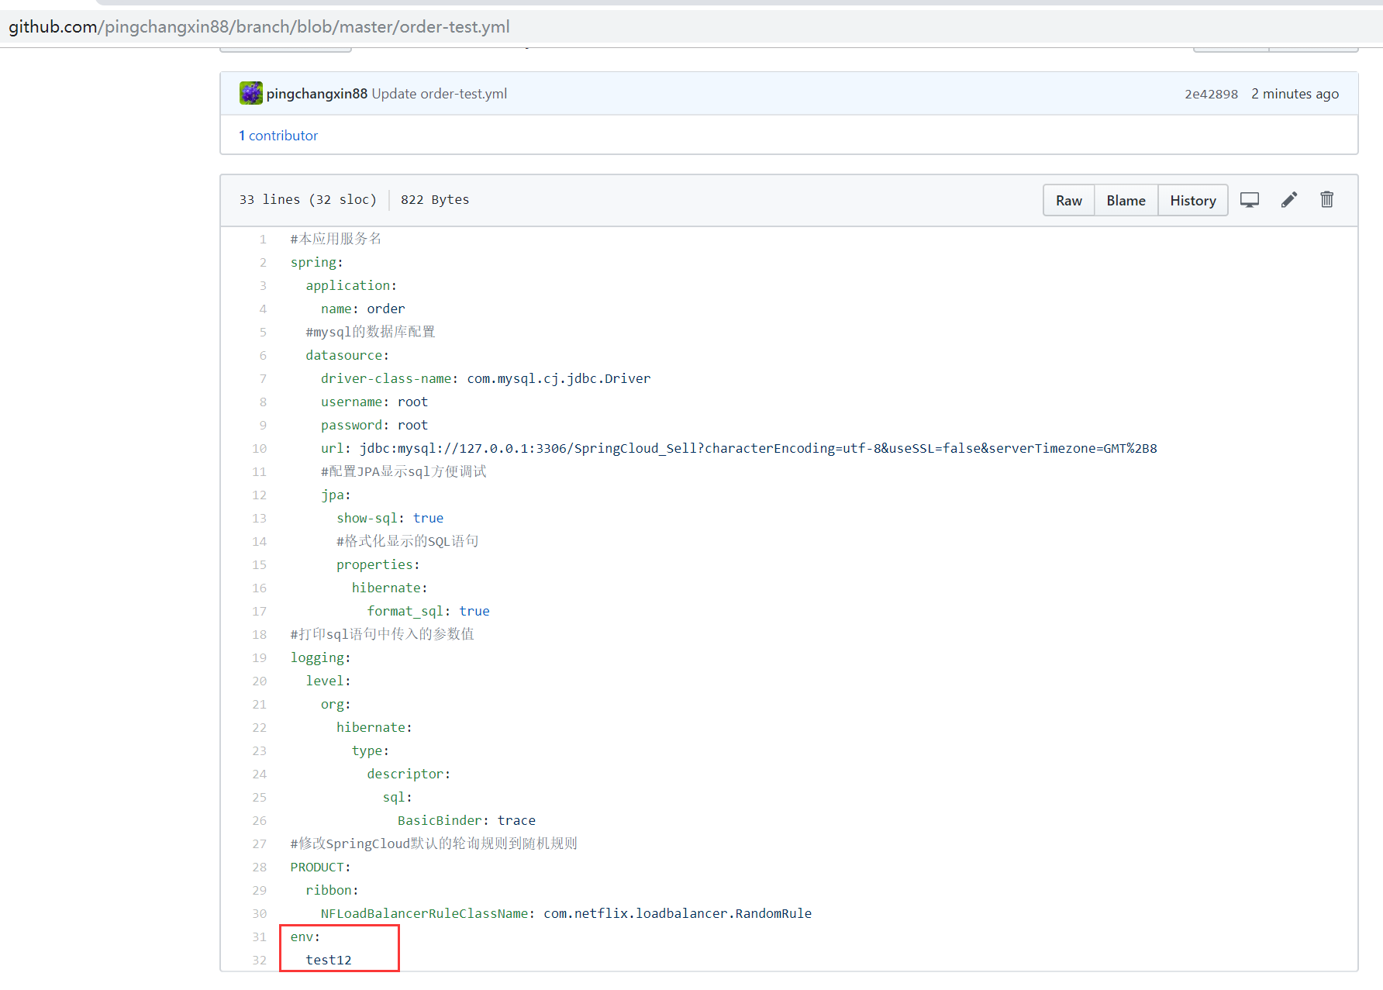This screenshot has height=990, width=1383.
Task: Click the "2 minutes ago" timestamp
Action: click(x=1295, y=94)
